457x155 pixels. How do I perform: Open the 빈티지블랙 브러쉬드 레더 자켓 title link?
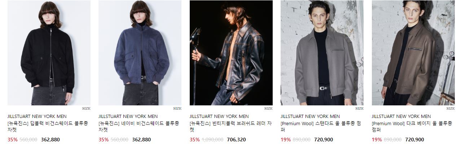tap(230, 127)
